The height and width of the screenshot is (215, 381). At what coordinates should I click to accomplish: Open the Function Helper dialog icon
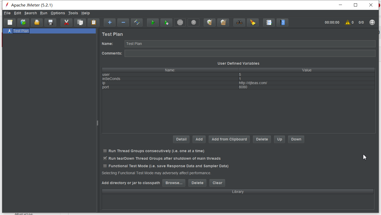269,22
